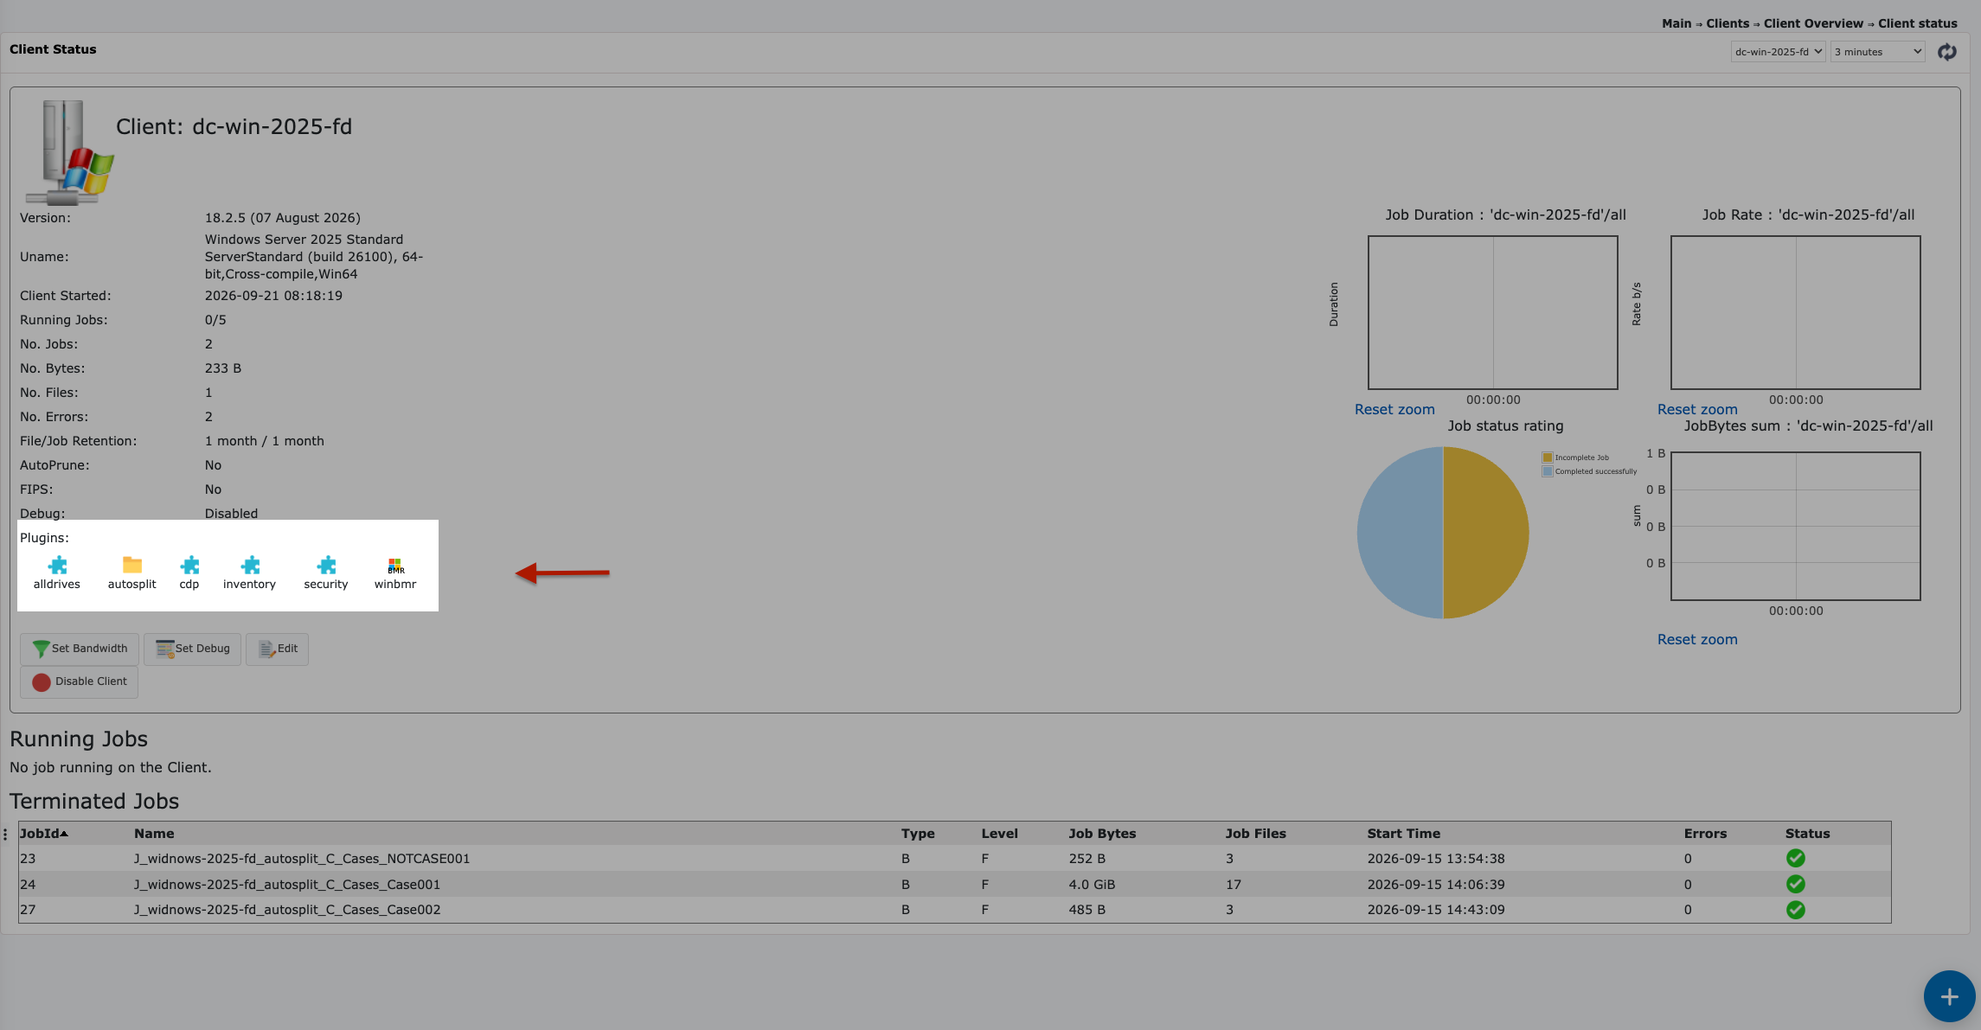Viewport: 1981px width, 1030px height.
Task: Click the inventory plugin icon
Action: click(x=250, y=566)
